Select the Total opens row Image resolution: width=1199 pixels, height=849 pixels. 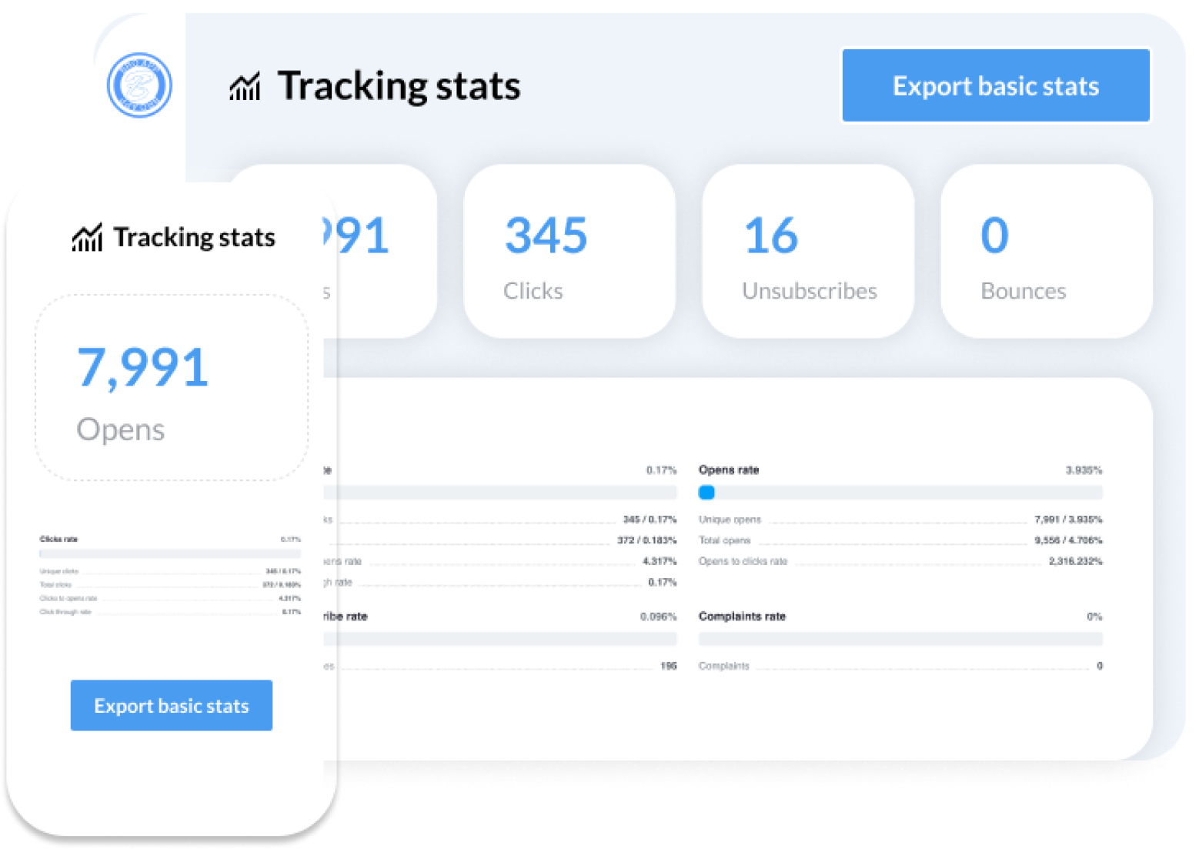point(900,540)
